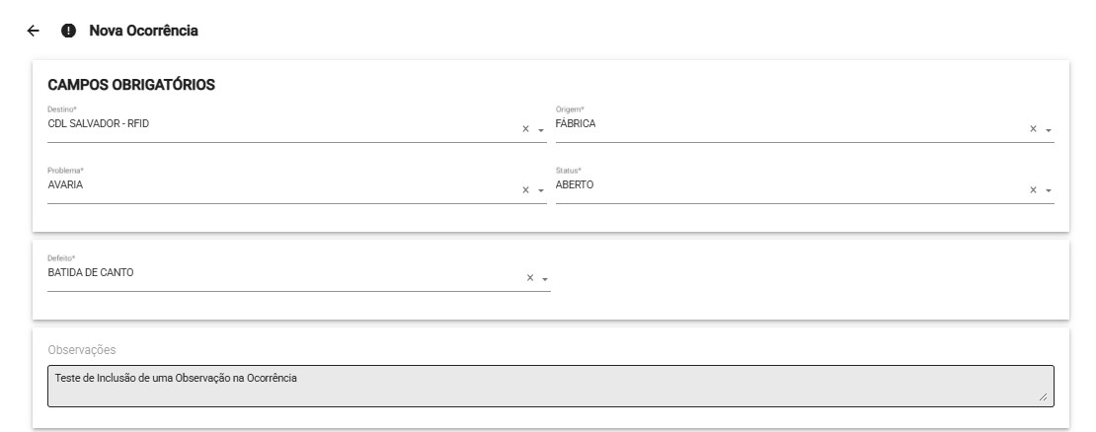Click the FÁBRICA value in Origem
Viewport: 1096px width, 432px height.
[576, 123]
